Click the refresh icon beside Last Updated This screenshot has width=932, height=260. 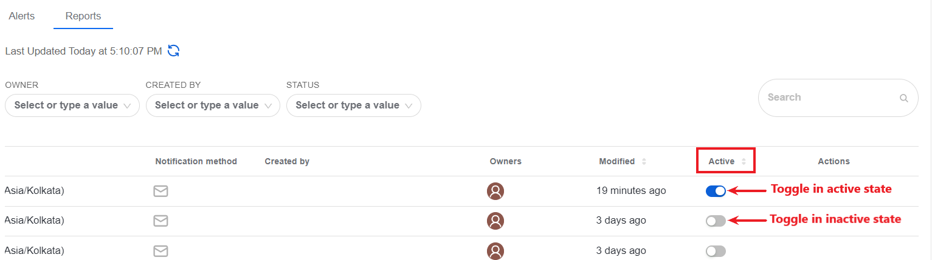point(174,51)
